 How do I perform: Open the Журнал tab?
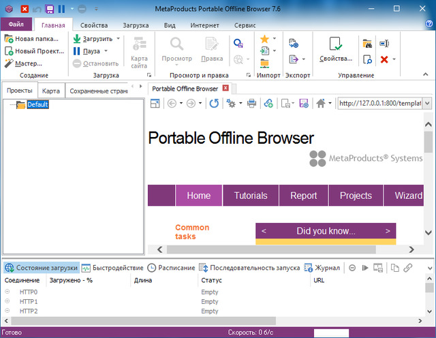[x=322, y=268]
